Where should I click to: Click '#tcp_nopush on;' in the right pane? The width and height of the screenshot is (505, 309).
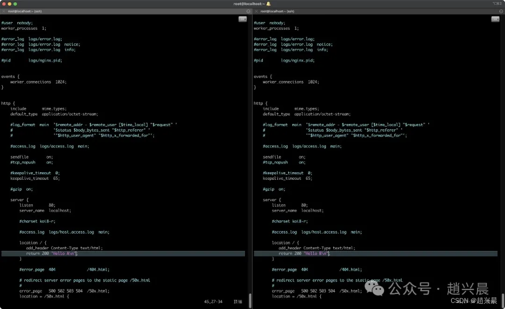tap(284, 162)
